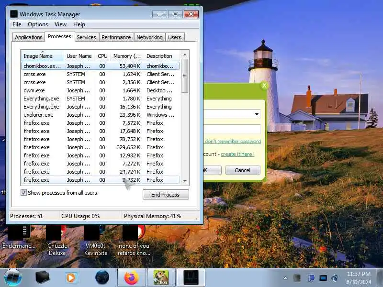Sort processes by Memory column
This screenshot has height=287, width=383.
127,56
